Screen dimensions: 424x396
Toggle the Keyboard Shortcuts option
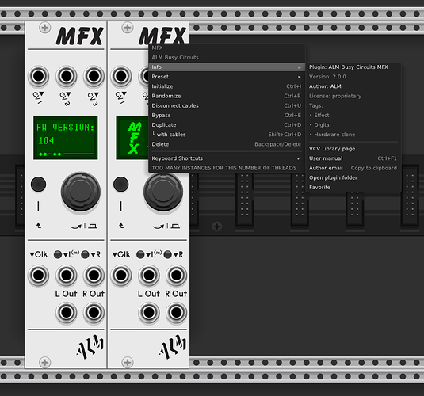point(227,158)
